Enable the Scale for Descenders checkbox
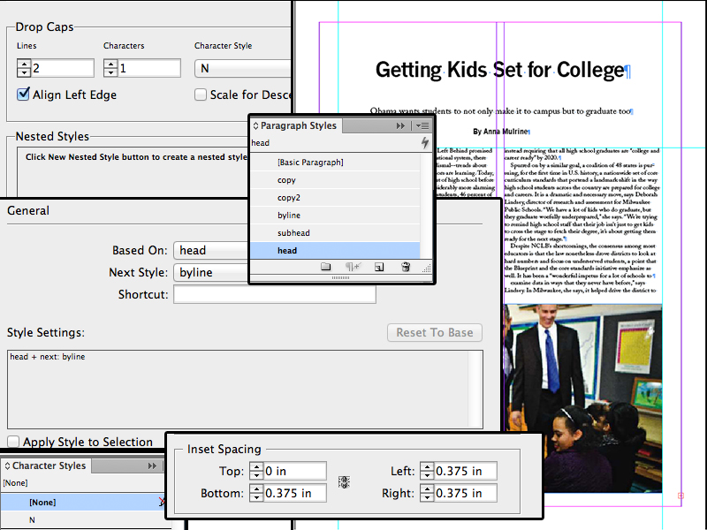The image size is (707, 530). pyautogui.click(x=201, y=95)
